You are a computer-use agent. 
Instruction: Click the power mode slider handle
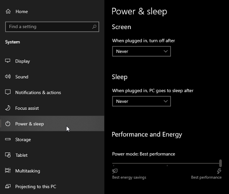(x=220, y=163)
